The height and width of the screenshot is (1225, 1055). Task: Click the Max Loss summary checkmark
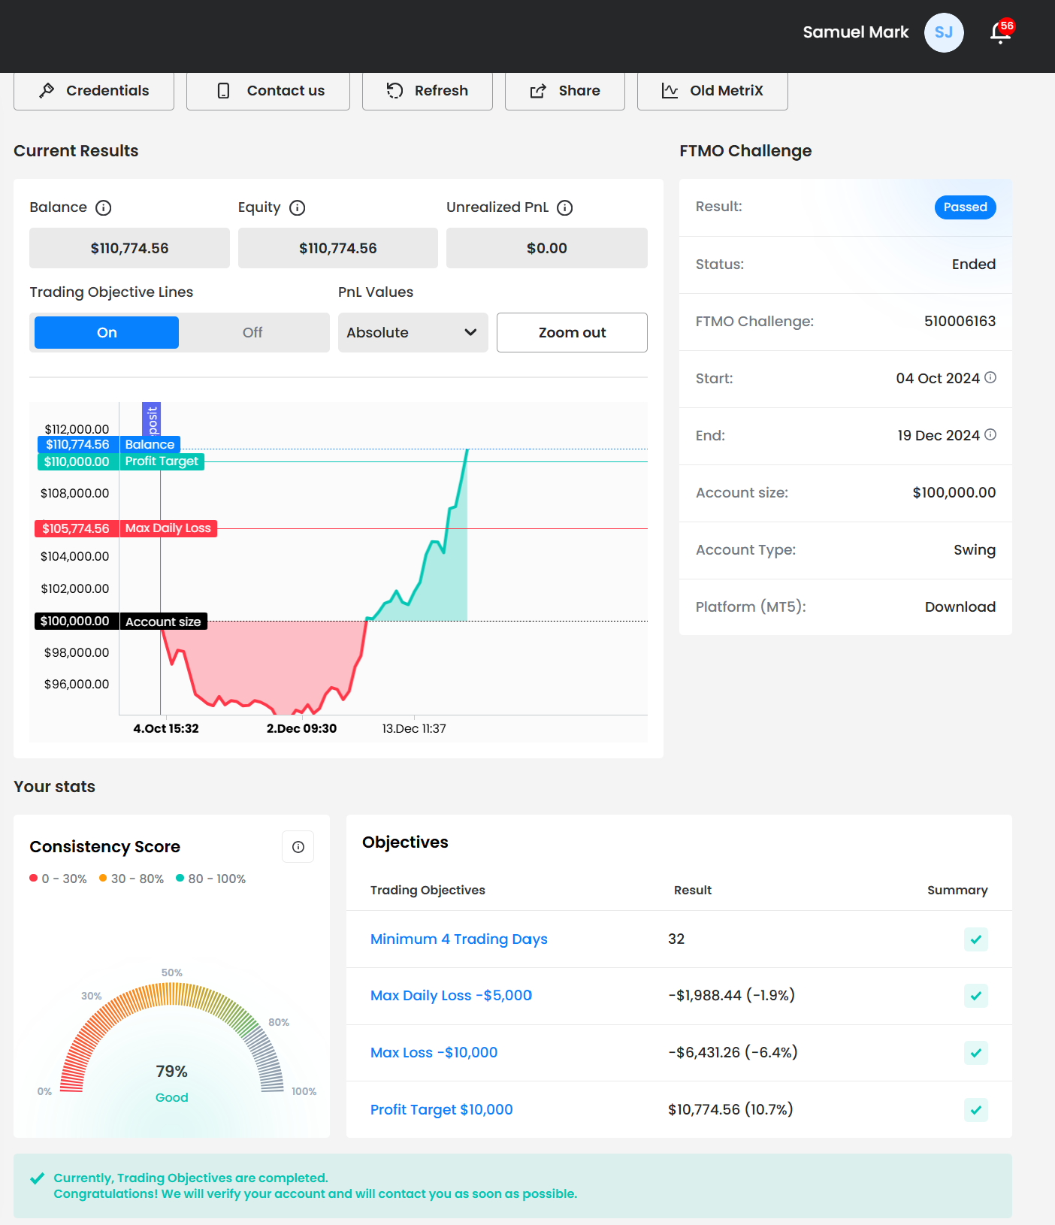(x=976, y=1053)
